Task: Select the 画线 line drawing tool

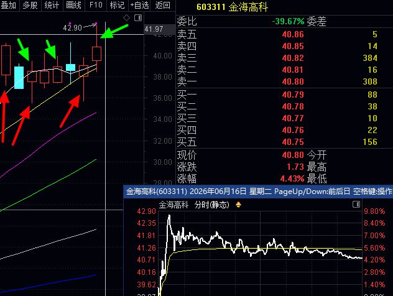Action: click(73, 5)
